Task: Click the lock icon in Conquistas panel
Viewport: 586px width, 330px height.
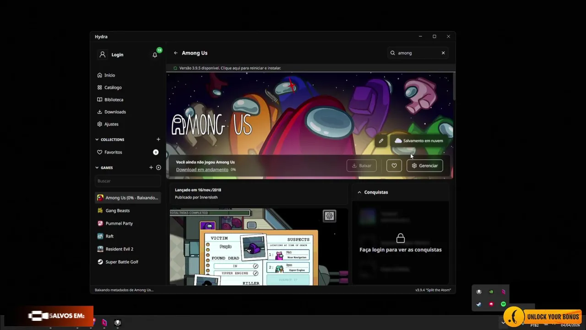Action: coord(401,238)
